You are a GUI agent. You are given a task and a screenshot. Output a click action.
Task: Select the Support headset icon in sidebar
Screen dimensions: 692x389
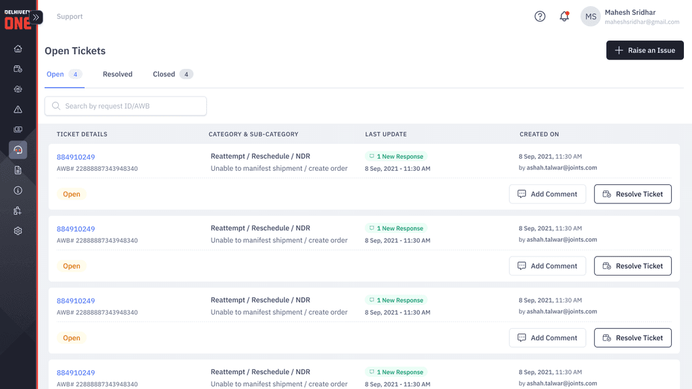pyautogui.click(x=18, y=150)
